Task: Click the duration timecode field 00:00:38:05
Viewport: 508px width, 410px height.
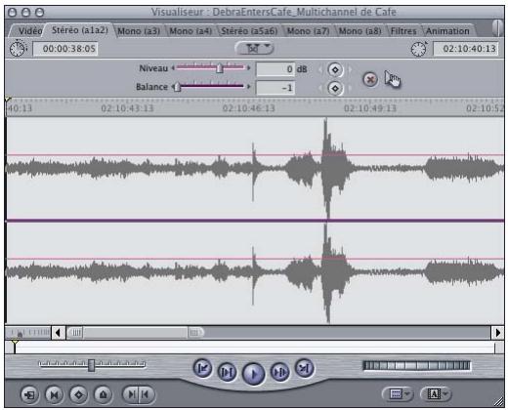Action: pyautogui.click(x=65, y=49)
